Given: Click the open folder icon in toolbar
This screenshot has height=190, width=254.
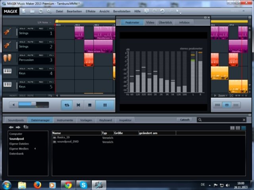Looking at the screenshot, I should 31,11.
